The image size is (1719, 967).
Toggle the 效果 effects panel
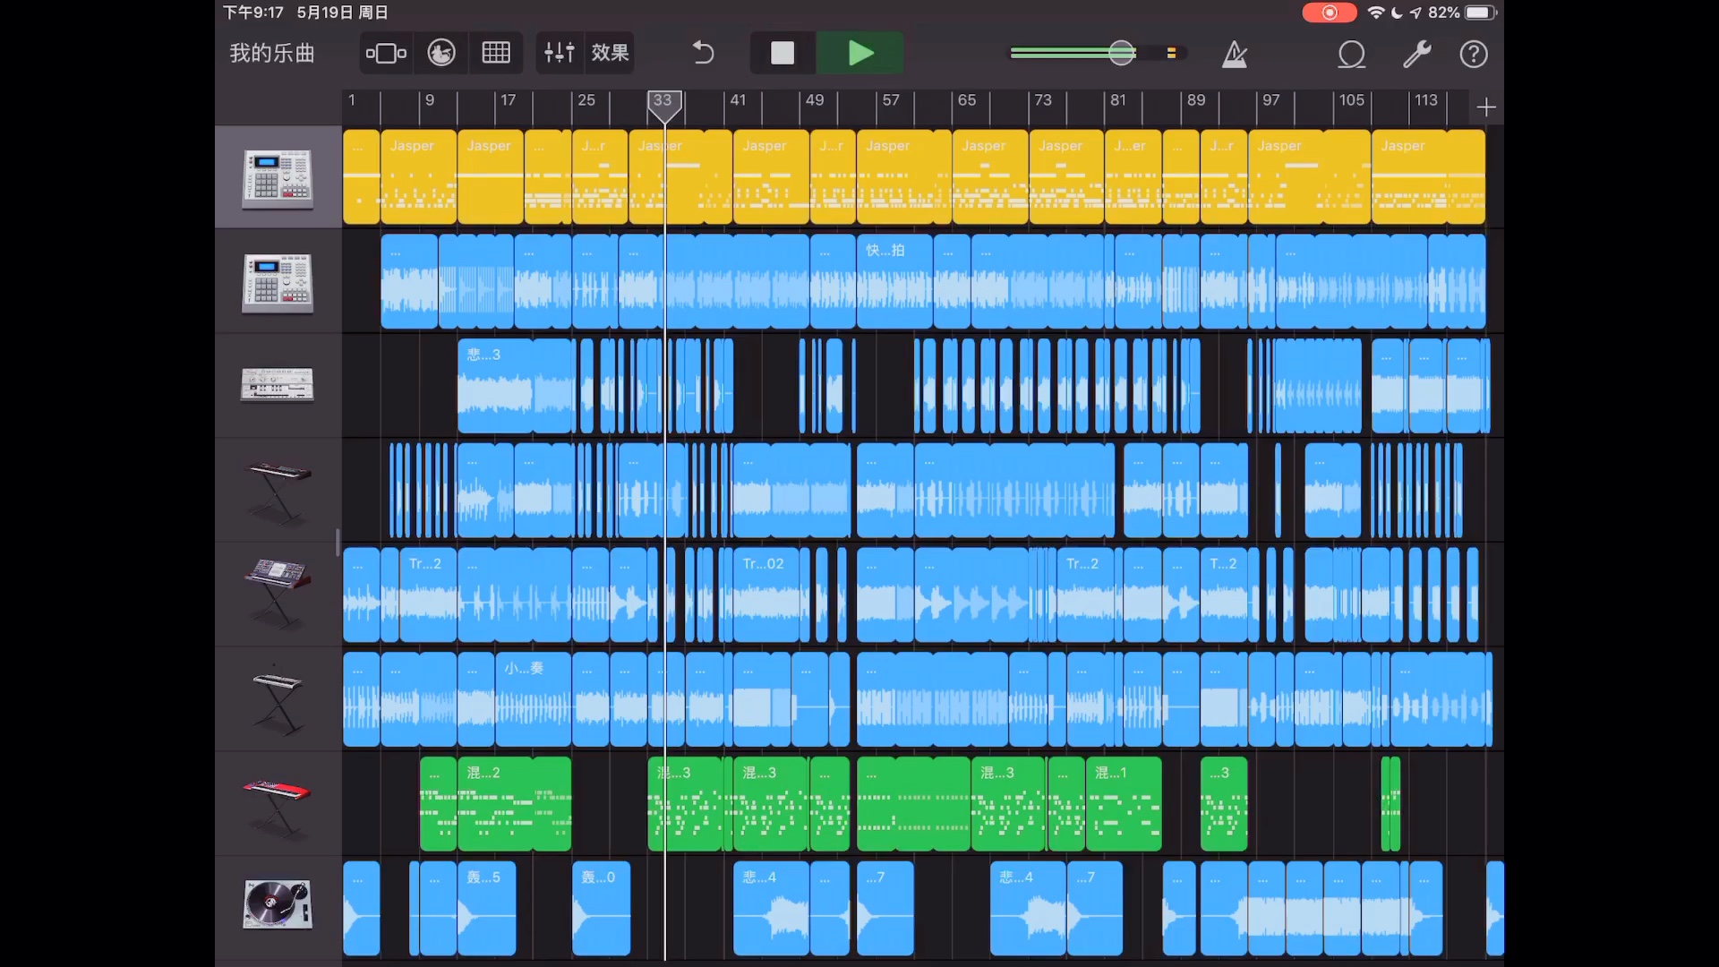(610, 53)
